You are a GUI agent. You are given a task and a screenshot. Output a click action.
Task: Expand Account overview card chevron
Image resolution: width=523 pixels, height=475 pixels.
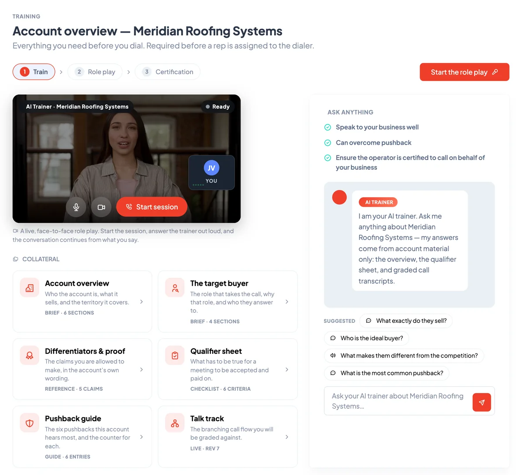(x=142, y=302)
